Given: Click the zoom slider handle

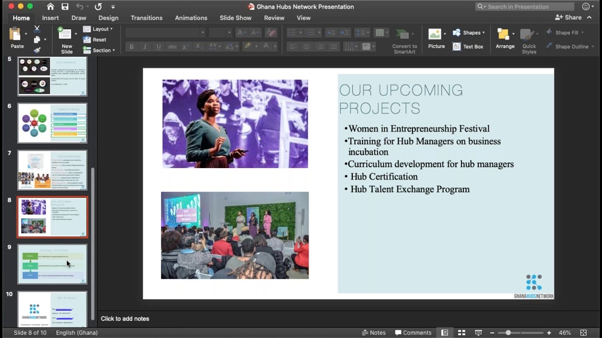Looking at the screenshot, I should [508, 333].
